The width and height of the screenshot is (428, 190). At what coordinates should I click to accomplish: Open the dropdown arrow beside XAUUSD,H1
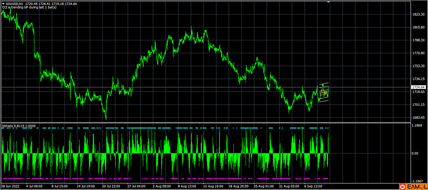point(3,4)
